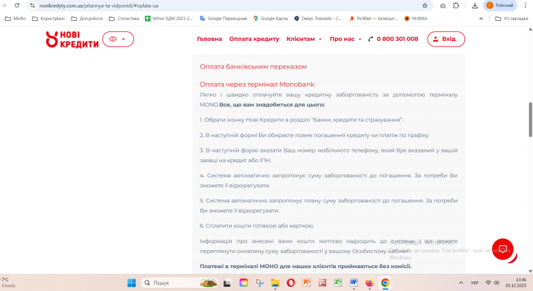
Task: Click the Вхід login button
Action: click(x=446, y=39)
